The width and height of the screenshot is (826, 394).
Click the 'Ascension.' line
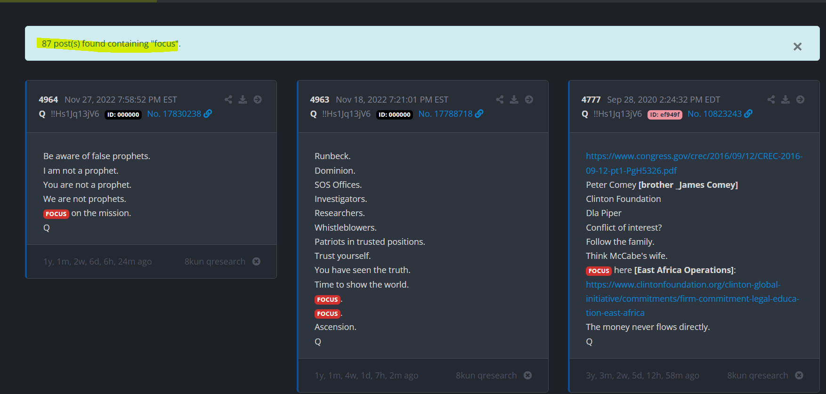coord(335,327)
